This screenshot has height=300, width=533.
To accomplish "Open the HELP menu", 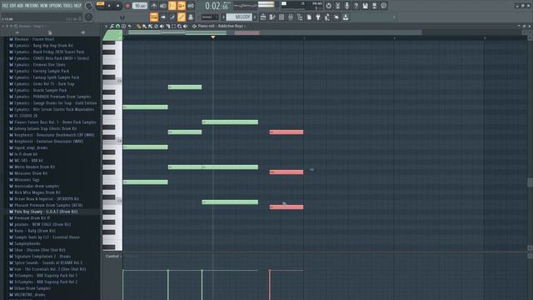I will (x=77, y=6).
